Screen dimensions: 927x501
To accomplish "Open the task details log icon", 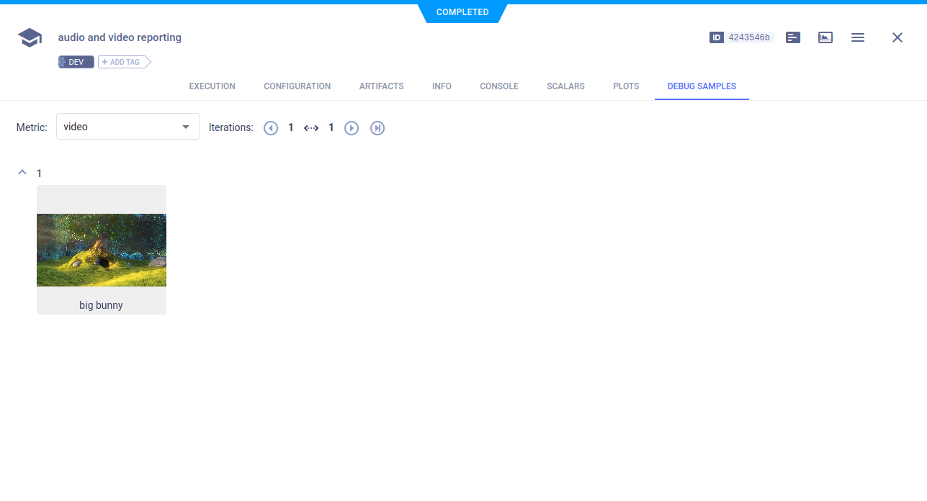I will 792,37.
